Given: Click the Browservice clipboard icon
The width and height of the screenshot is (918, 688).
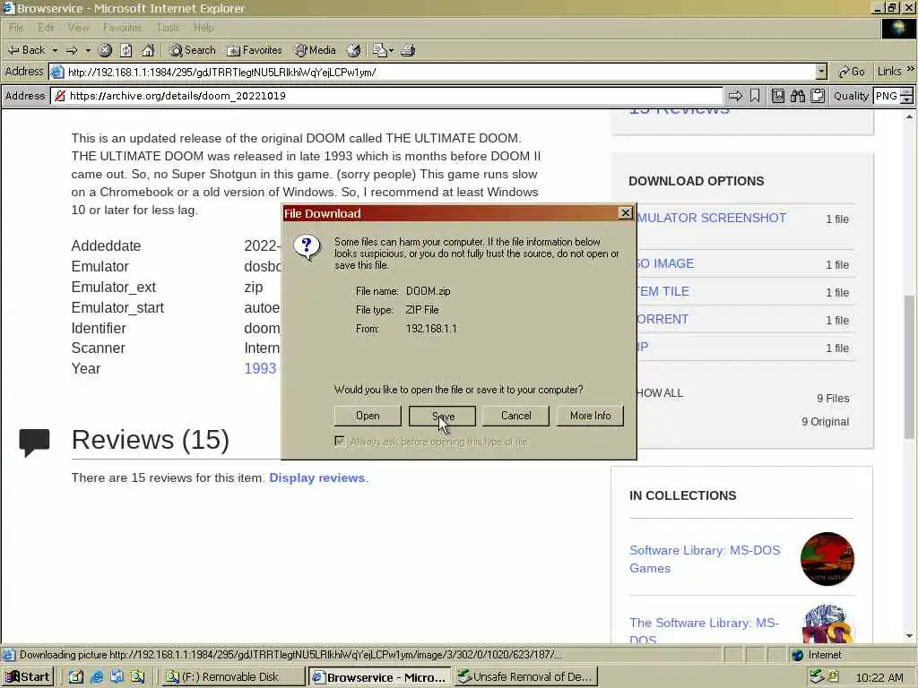Looking at the screenshot, I should click(818, 96).
